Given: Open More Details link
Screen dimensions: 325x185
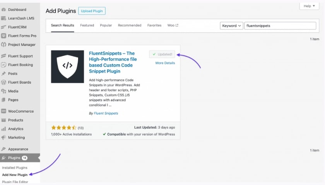Looking at the screenshot, I should [165, 63].
